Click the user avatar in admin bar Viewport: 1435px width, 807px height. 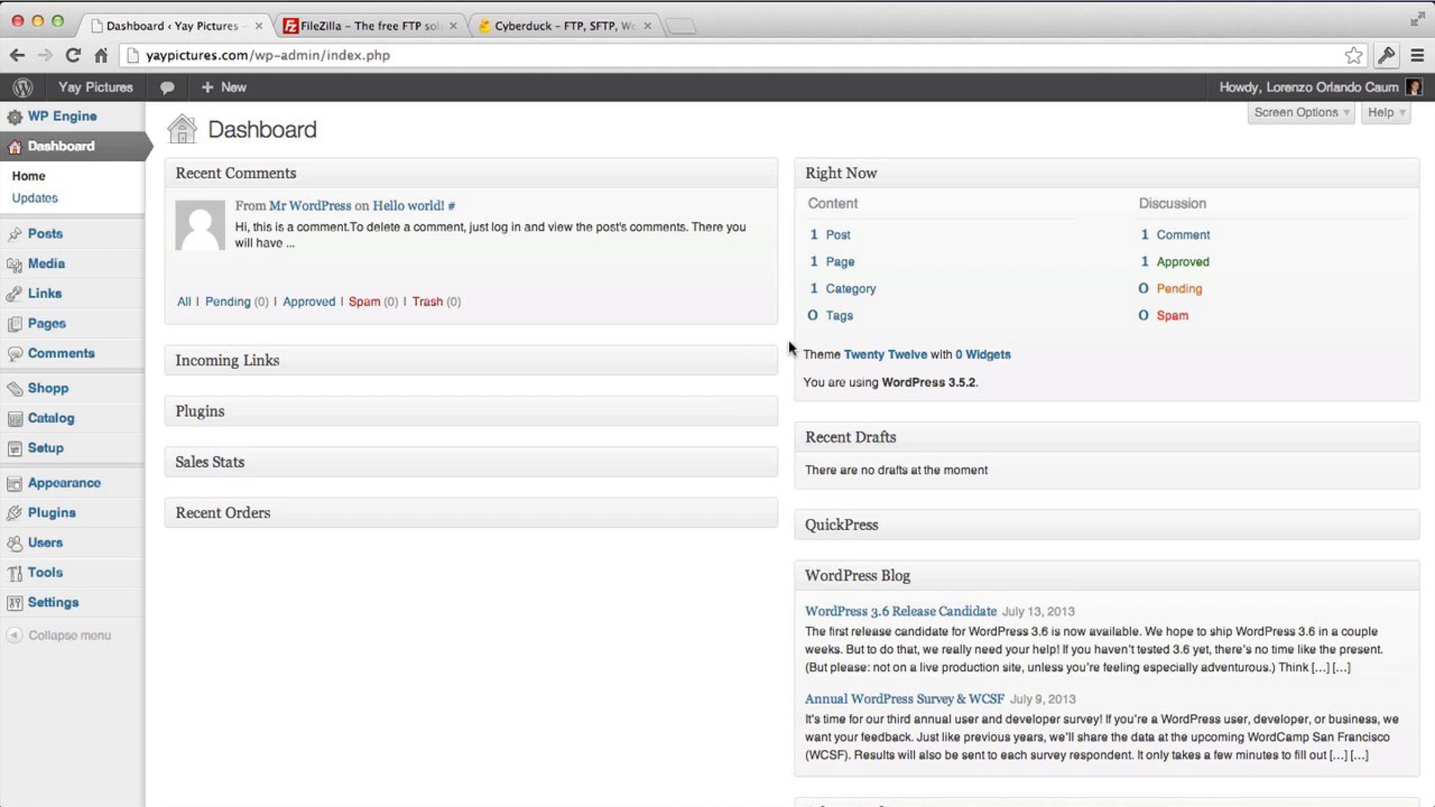1414,87
